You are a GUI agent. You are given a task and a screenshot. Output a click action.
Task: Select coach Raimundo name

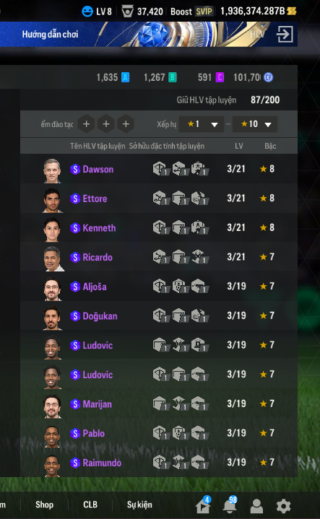[x=102, y=463]
